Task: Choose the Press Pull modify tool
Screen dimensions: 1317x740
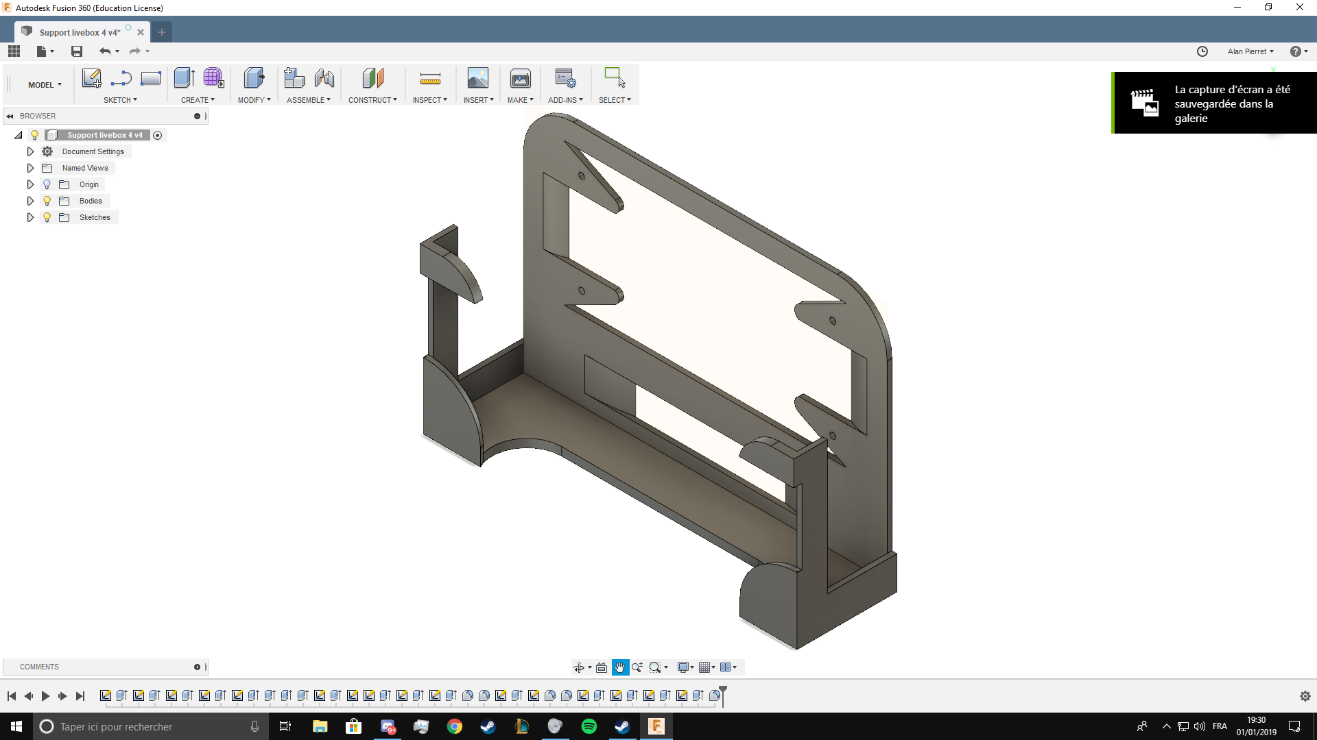Action: 254,78
